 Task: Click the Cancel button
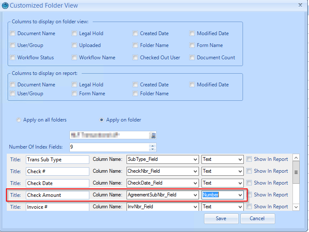pyautogui.click(x=257, y=218)
